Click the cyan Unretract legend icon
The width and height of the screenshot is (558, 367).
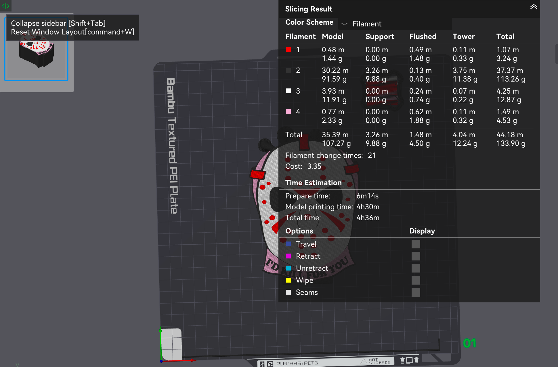288,268
